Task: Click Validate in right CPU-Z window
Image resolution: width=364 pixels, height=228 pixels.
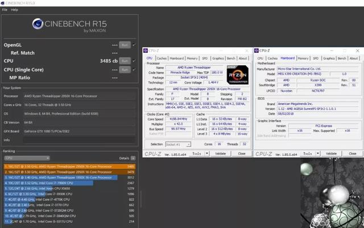Action: (x=331, y=154)
